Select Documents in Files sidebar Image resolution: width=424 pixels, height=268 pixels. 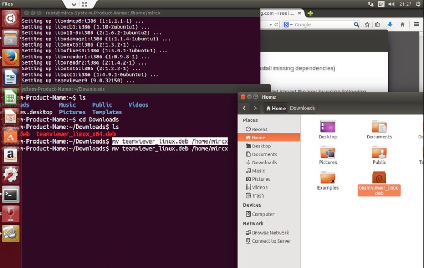click(269, 154)
